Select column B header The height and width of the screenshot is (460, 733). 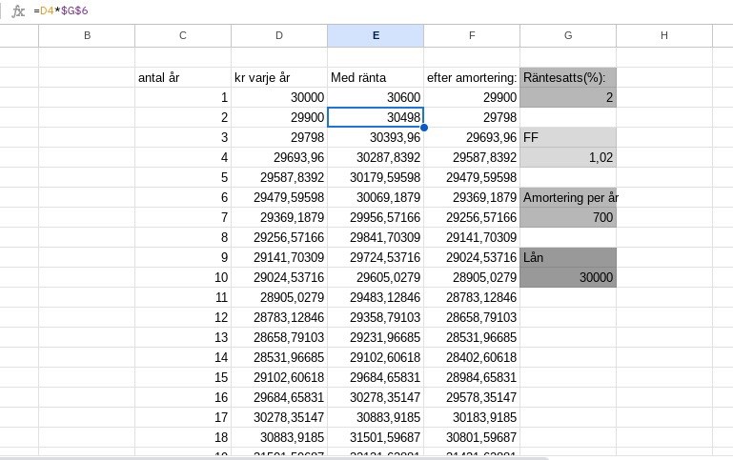[87, 35]
